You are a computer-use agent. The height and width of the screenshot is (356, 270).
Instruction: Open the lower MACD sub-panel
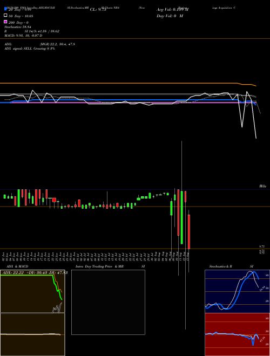tap(32, 334)
